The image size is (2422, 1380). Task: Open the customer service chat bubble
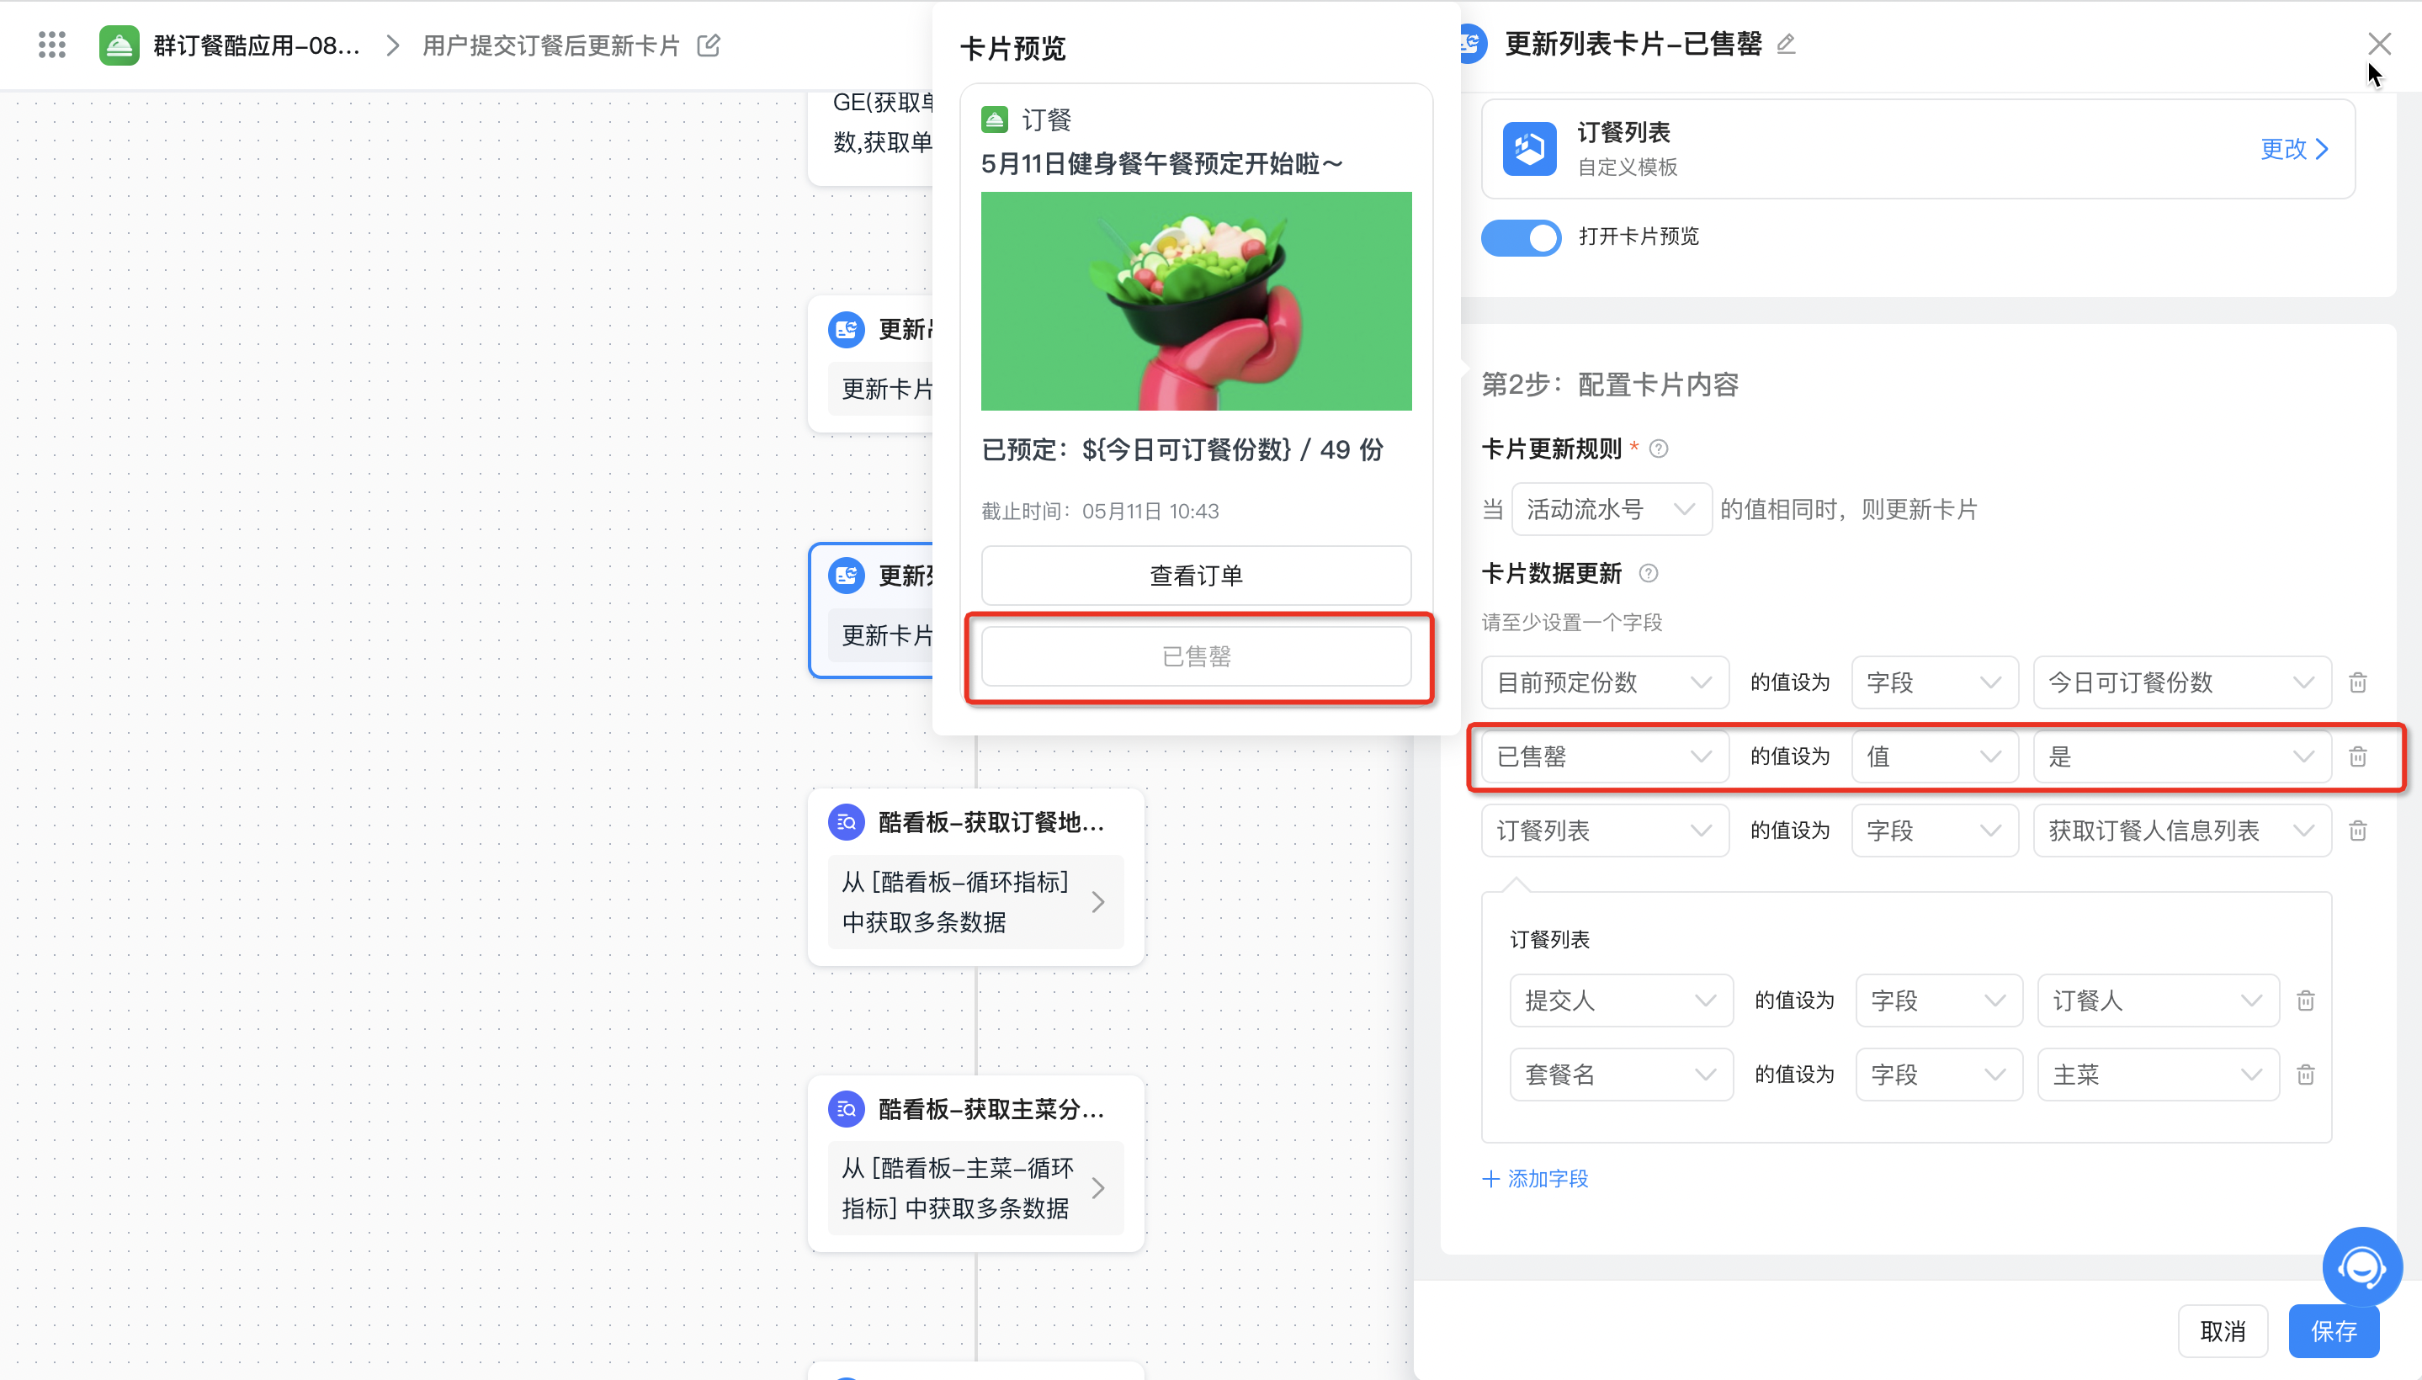point(2361,1266)
